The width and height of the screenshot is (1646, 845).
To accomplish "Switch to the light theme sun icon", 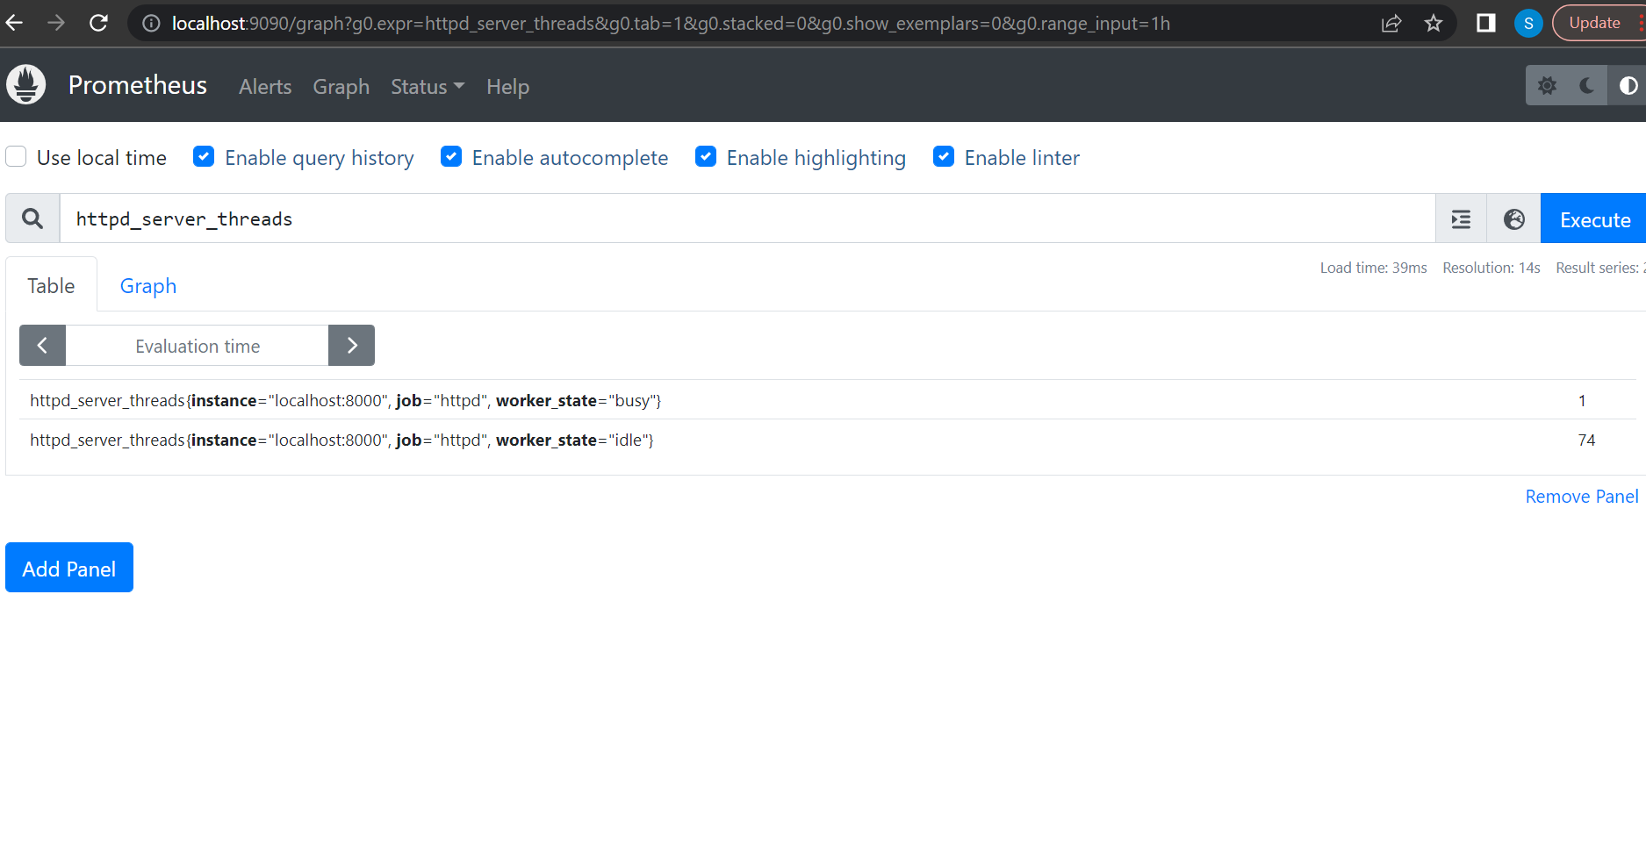I will click(1547, 86).
